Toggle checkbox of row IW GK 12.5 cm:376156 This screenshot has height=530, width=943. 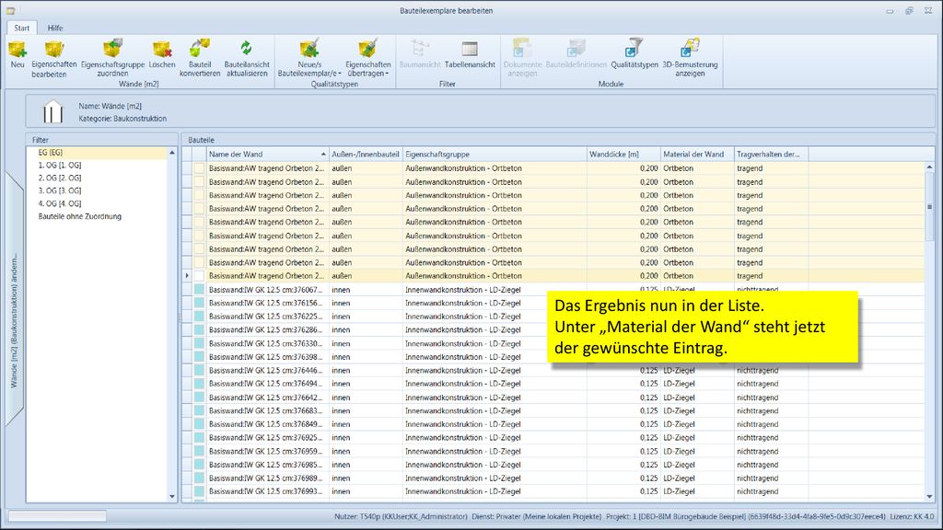coord(200,304)
